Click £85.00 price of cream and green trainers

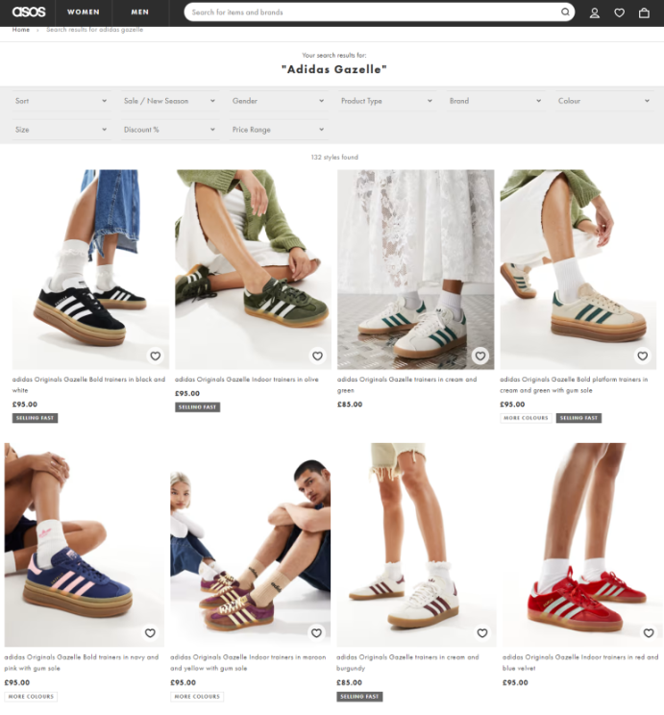(350, 405)
